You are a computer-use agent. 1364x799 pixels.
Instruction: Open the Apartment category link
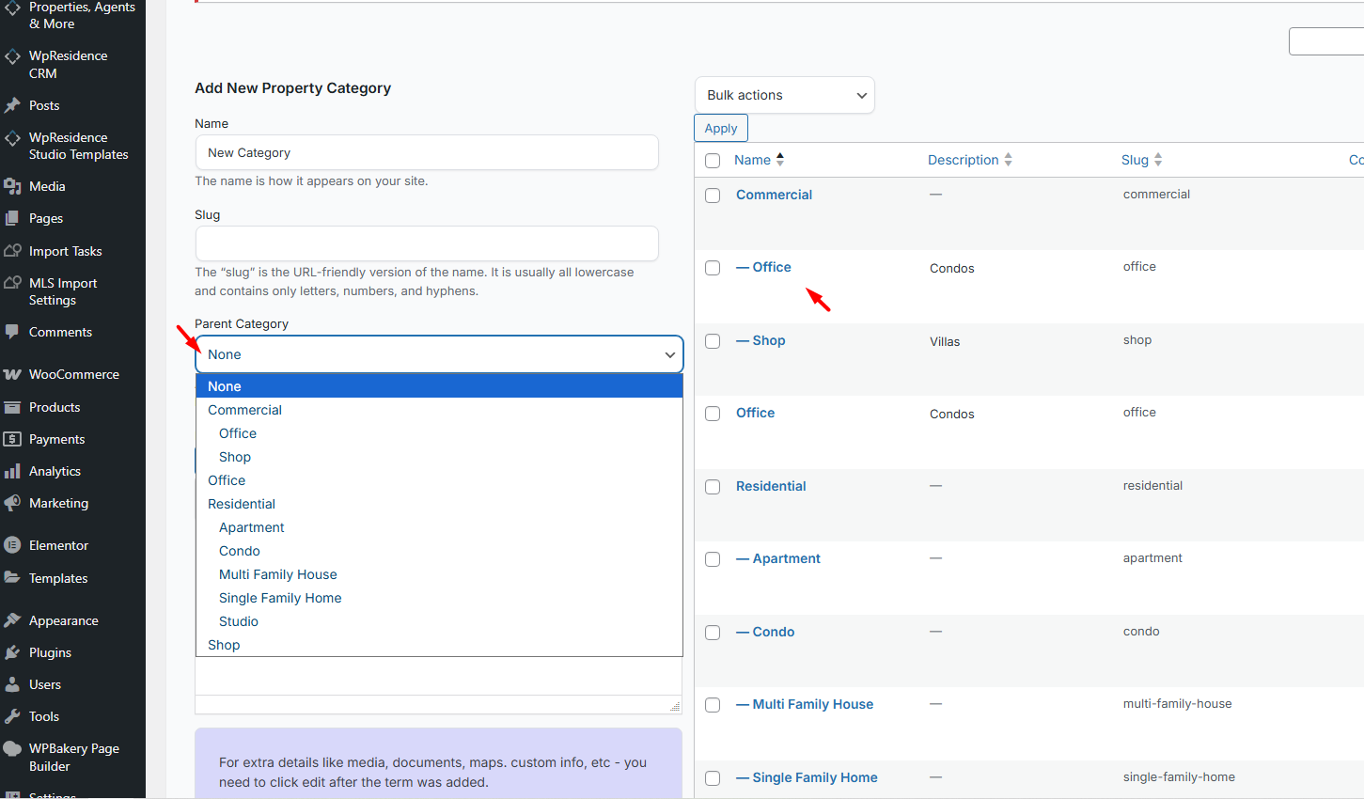point(786,558)
